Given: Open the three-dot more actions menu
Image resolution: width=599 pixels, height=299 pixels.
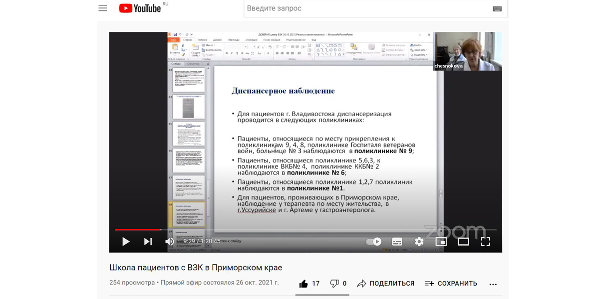Looking at the screenshot, I should click(x=493, y=284).
